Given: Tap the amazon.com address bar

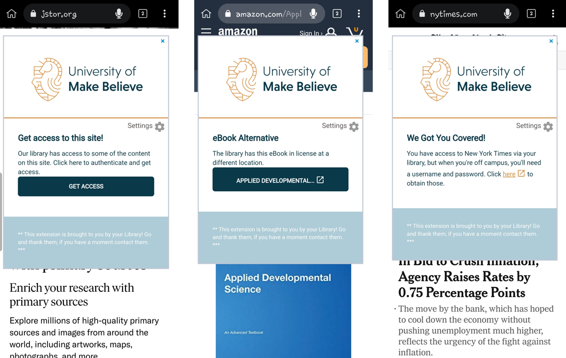Looking at the screenshot, I should coord(271,14).
